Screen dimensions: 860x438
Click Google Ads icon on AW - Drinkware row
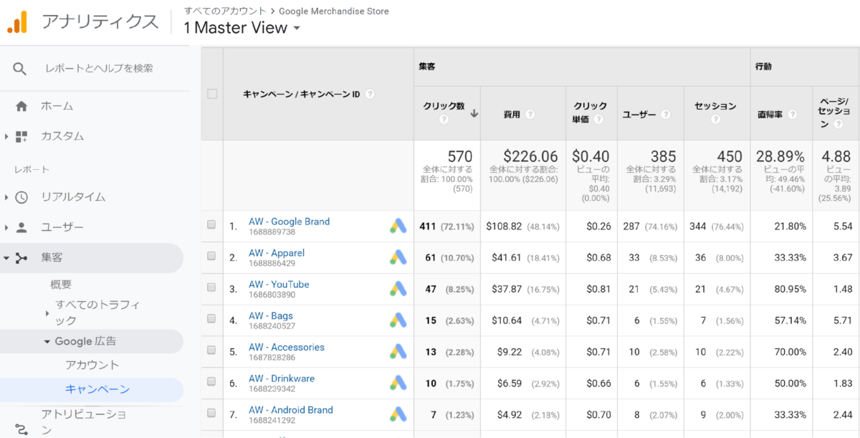pos(398,383)
